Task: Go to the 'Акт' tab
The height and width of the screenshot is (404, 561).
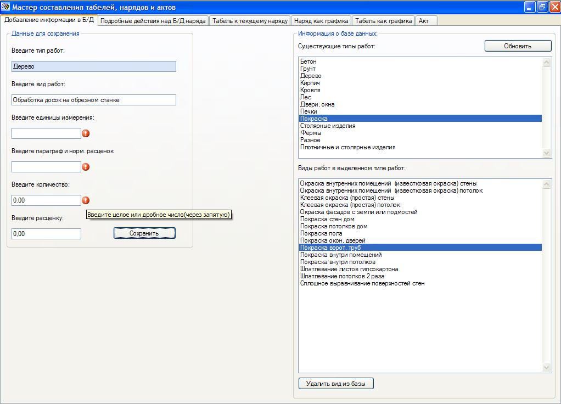Action: (x=426, y=21)
